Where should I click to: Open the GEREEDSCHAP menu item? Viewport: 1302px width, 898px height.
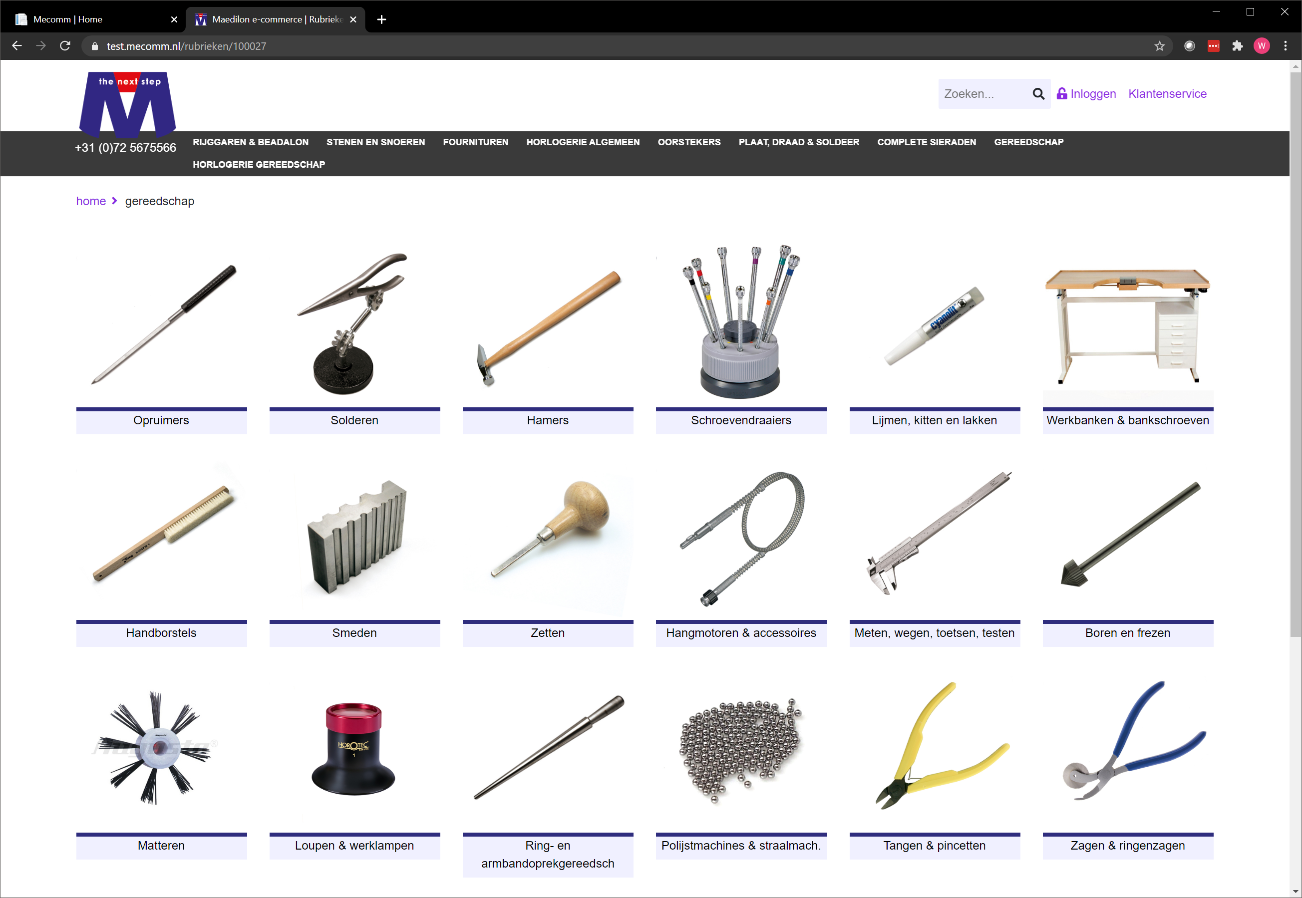point(1028,142)
